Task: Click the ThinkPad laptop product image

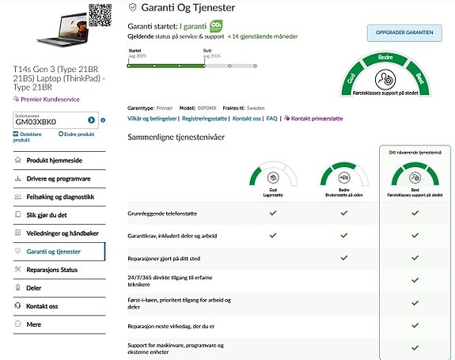Action: 63,30
